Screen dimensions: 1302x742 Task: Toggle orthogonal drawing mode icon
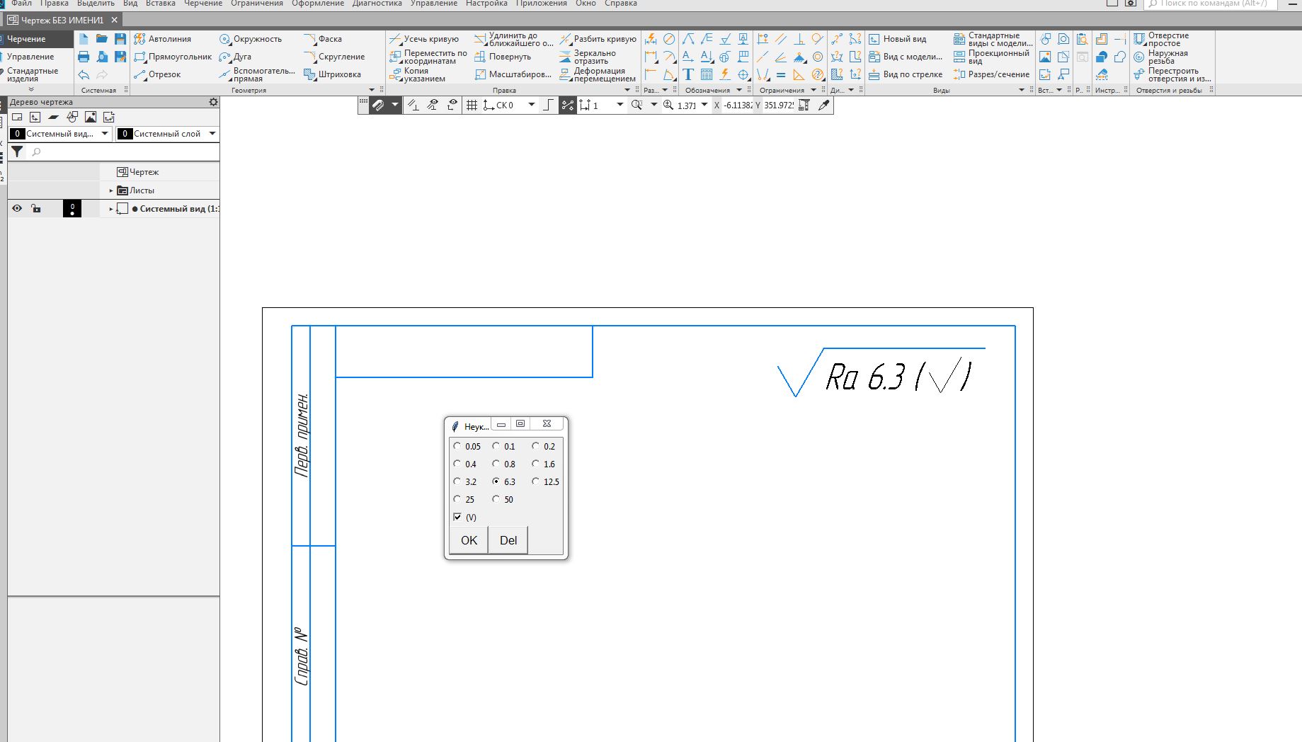click(548, 105)
